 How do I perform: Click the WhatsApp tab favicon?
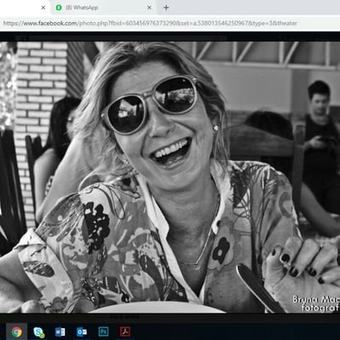coord(59,8)
